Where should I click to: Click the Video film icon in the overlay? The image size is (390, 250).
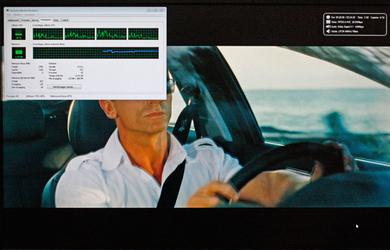click(x=328, y=22)
